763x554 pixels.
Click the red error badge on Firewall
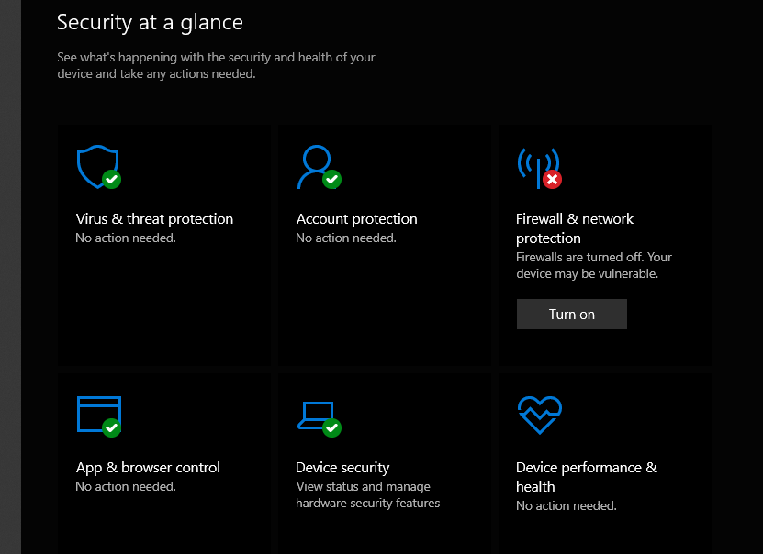[x=553, y=180]
